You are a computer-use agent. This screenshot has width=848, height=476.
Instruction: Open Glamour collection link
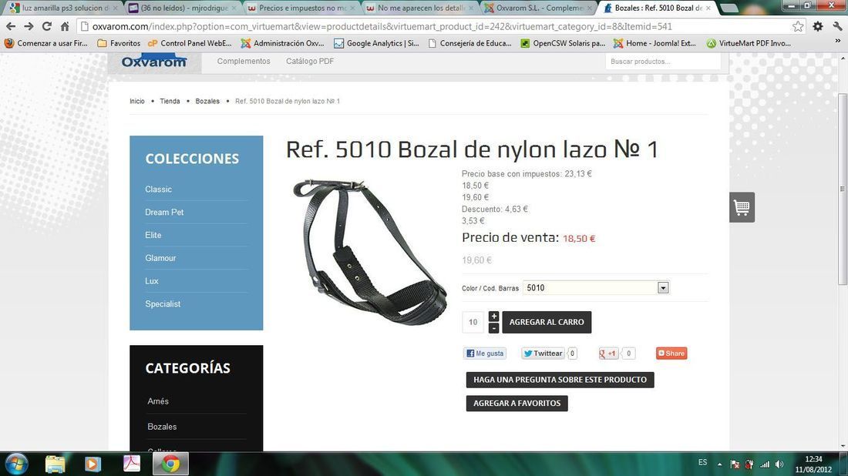[x=160, y=258]
